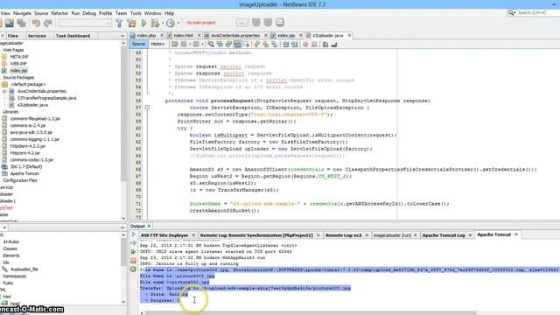Select S3TransferProgressSample.java in tree
Screen dimensions: 560x315
(x=46, y=98)
